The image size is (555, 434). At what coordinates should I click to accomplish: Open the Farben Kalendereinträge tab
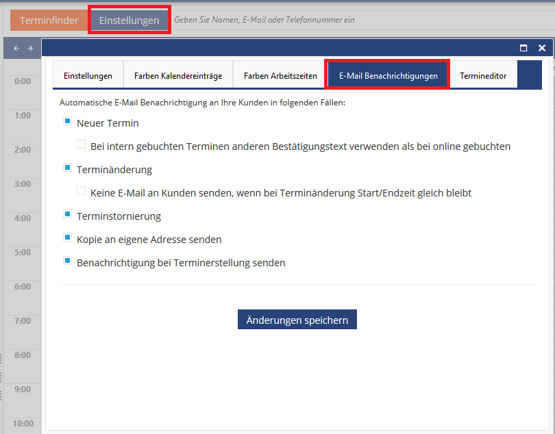[178, 76]
